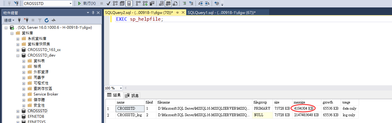392x123 pixels.
Task: Click the Change Connection toolbar icon
Action: [16, 3]
